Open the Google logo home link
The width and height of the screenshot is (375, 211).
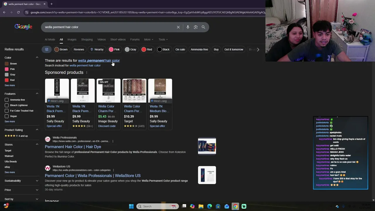[x=23, y=27]
